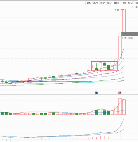Select 叠加 overlay in toolbar

(x=96, y=3)
